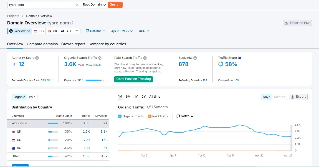Viewport: 319px width, 167px height.
Task: Open more countries via the ellipsis button
Action: pos(77,31)
